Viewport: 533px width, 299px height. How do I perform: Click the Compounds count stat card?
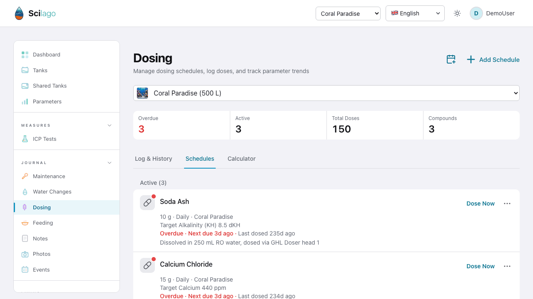[x=471, y=125]
